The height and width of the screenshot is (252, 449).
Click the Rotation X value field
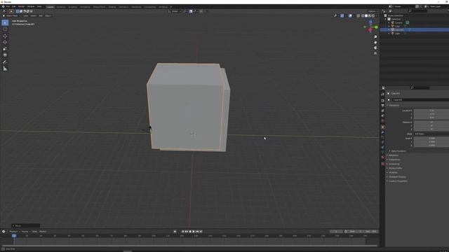pyautogui.click(x=431, y=122)
